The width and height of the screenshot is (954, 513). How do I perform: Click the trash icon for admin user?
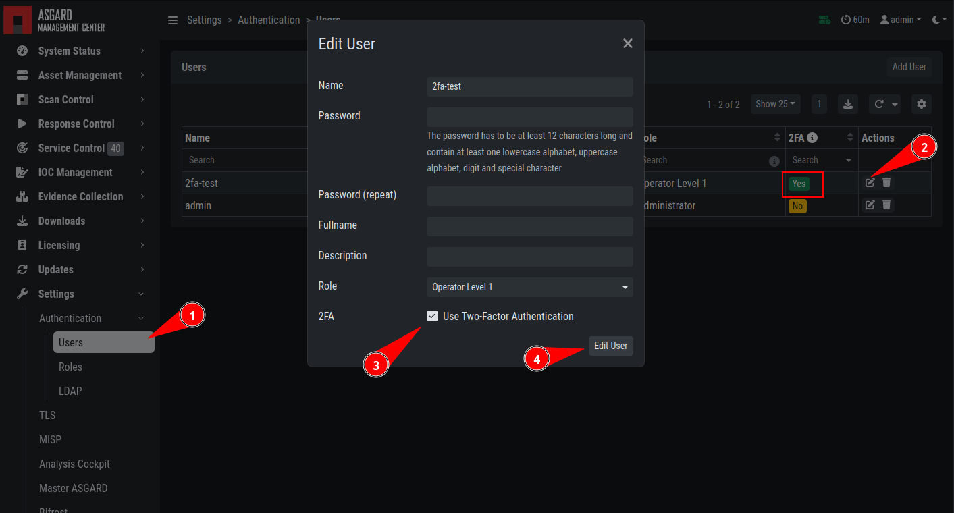click(886, 205)
